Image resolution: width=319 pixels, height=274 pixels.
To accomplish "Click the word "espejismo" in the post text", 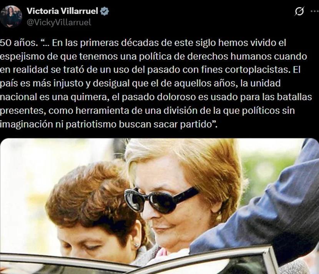I will click(22, 56).
